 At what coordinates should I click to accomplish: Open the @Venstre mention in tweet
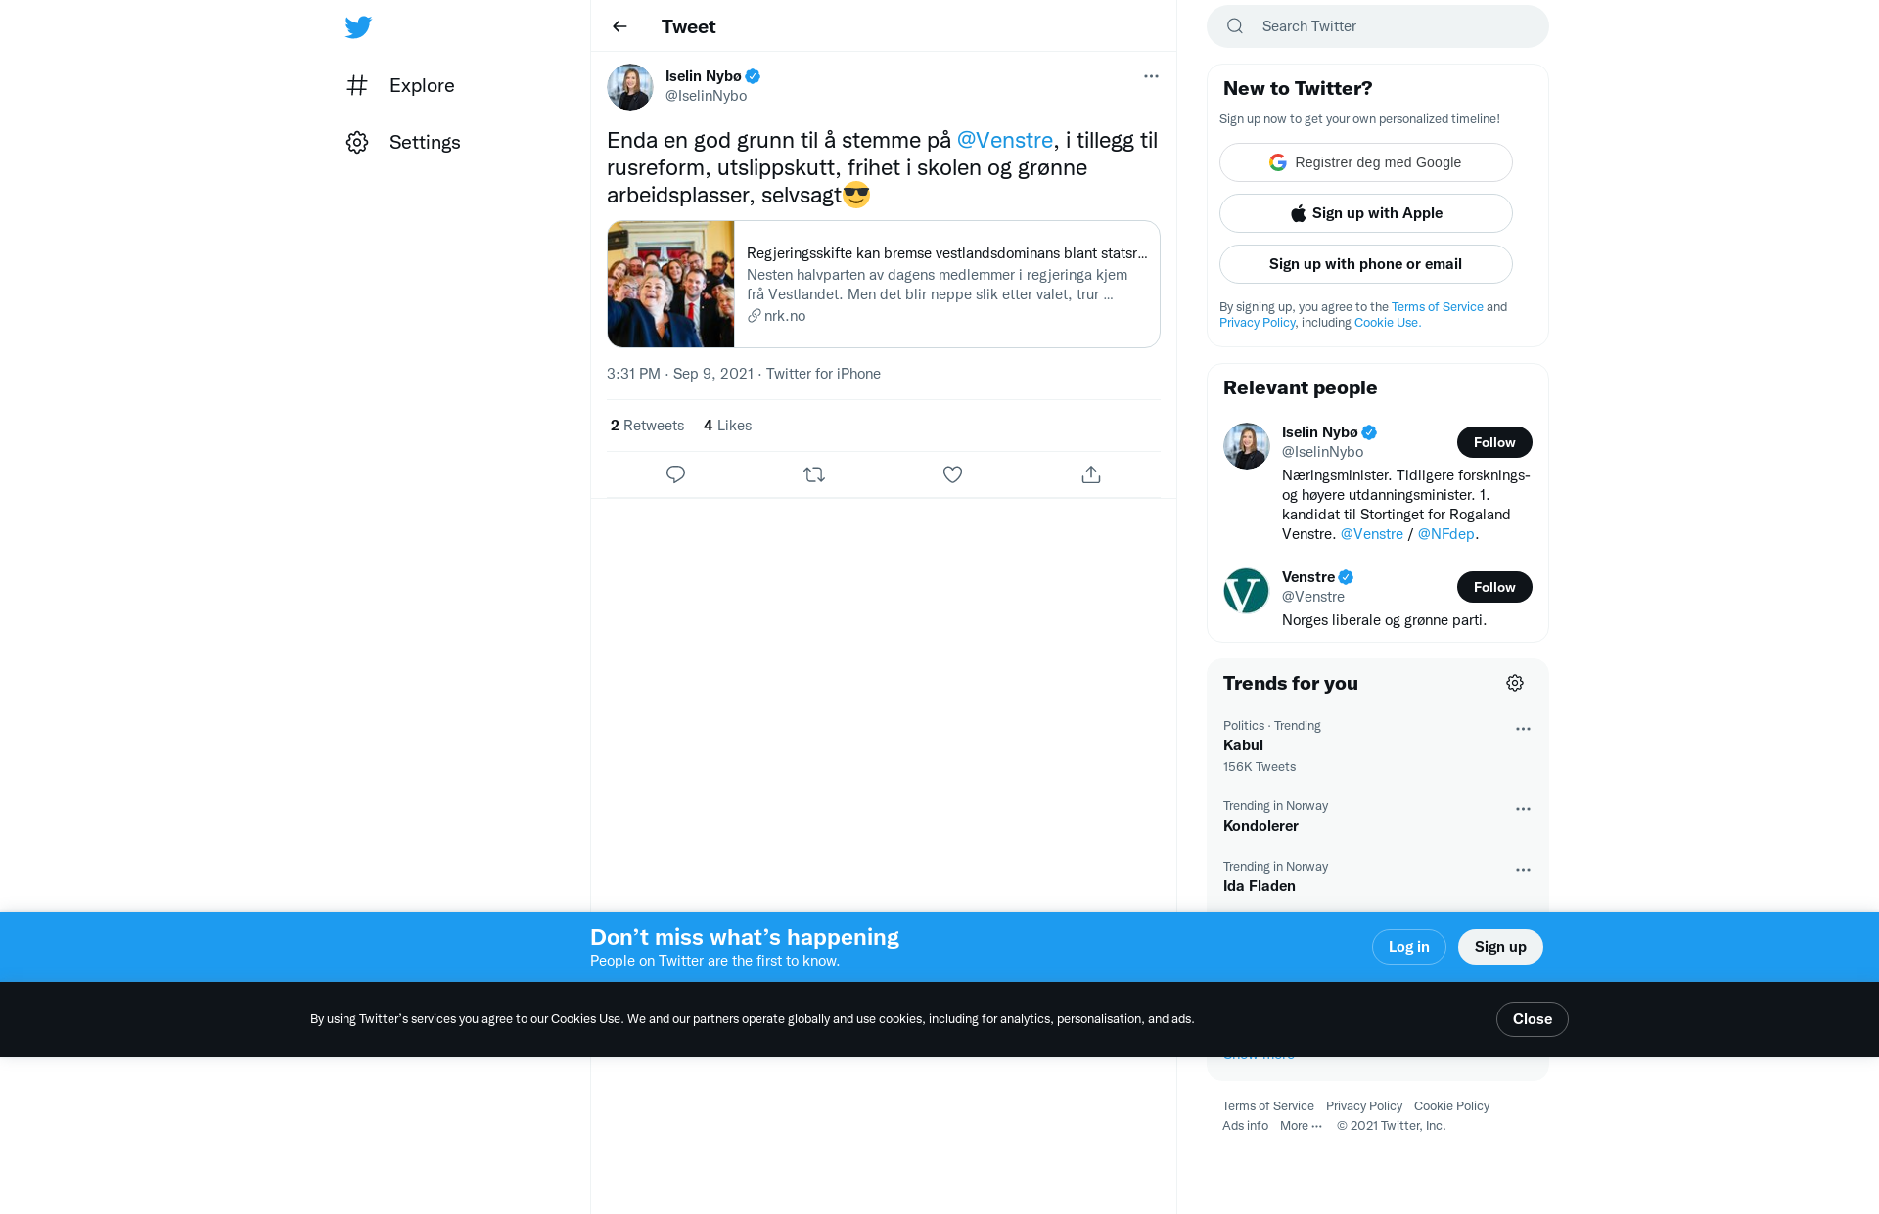[x=1005, y=140]
